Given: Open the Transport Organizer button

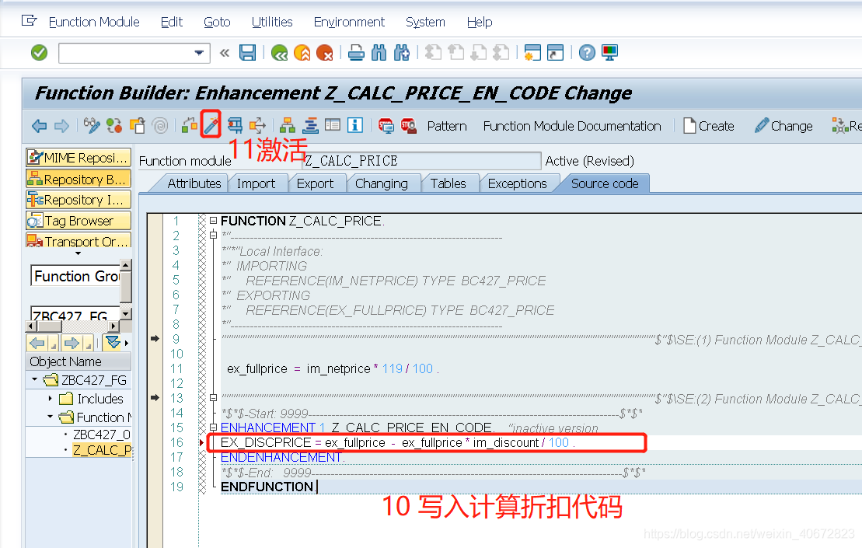Looking at the screenshot, I should [79, 241].
